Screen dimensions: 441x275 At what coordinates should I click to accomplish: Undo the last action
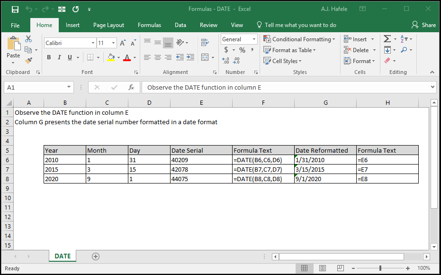(29, 9)
